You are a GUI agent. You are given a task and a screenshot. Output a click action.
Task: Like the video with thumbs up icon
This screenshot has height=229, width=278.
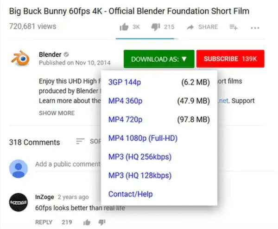(124, 27)
